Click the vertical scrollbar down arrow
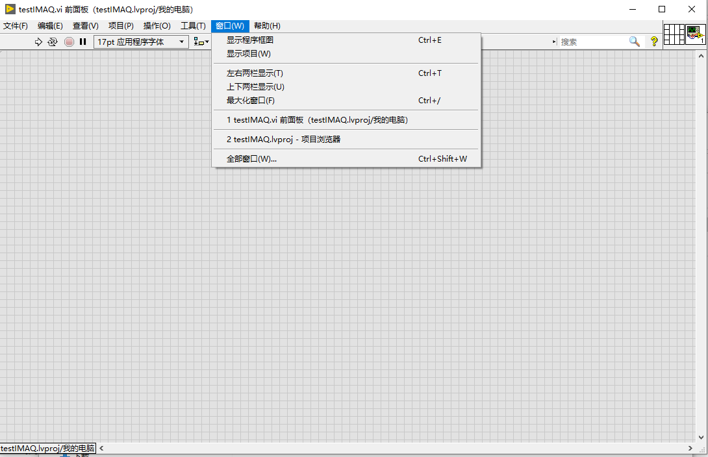This screenshot has height=457, width=708. point(701,437)
